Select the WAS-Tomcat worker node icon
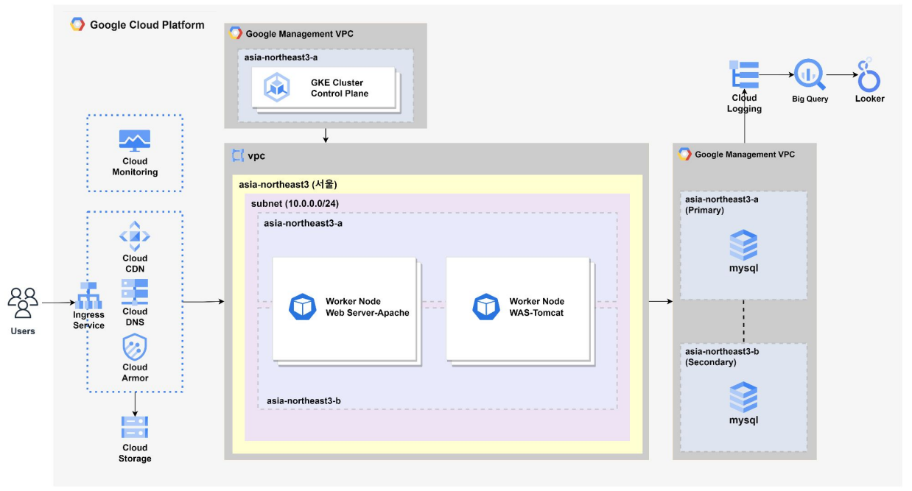 coord(486,307)
